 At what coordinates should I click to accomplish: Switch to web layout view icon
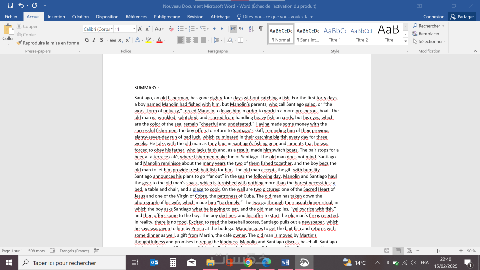point(409,251)
